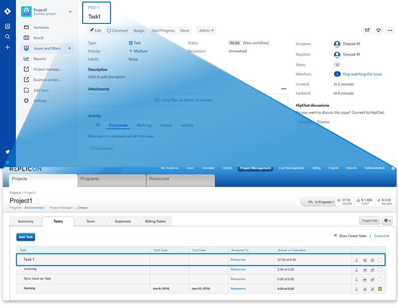Click the blue Add Task button

point(26,237)
